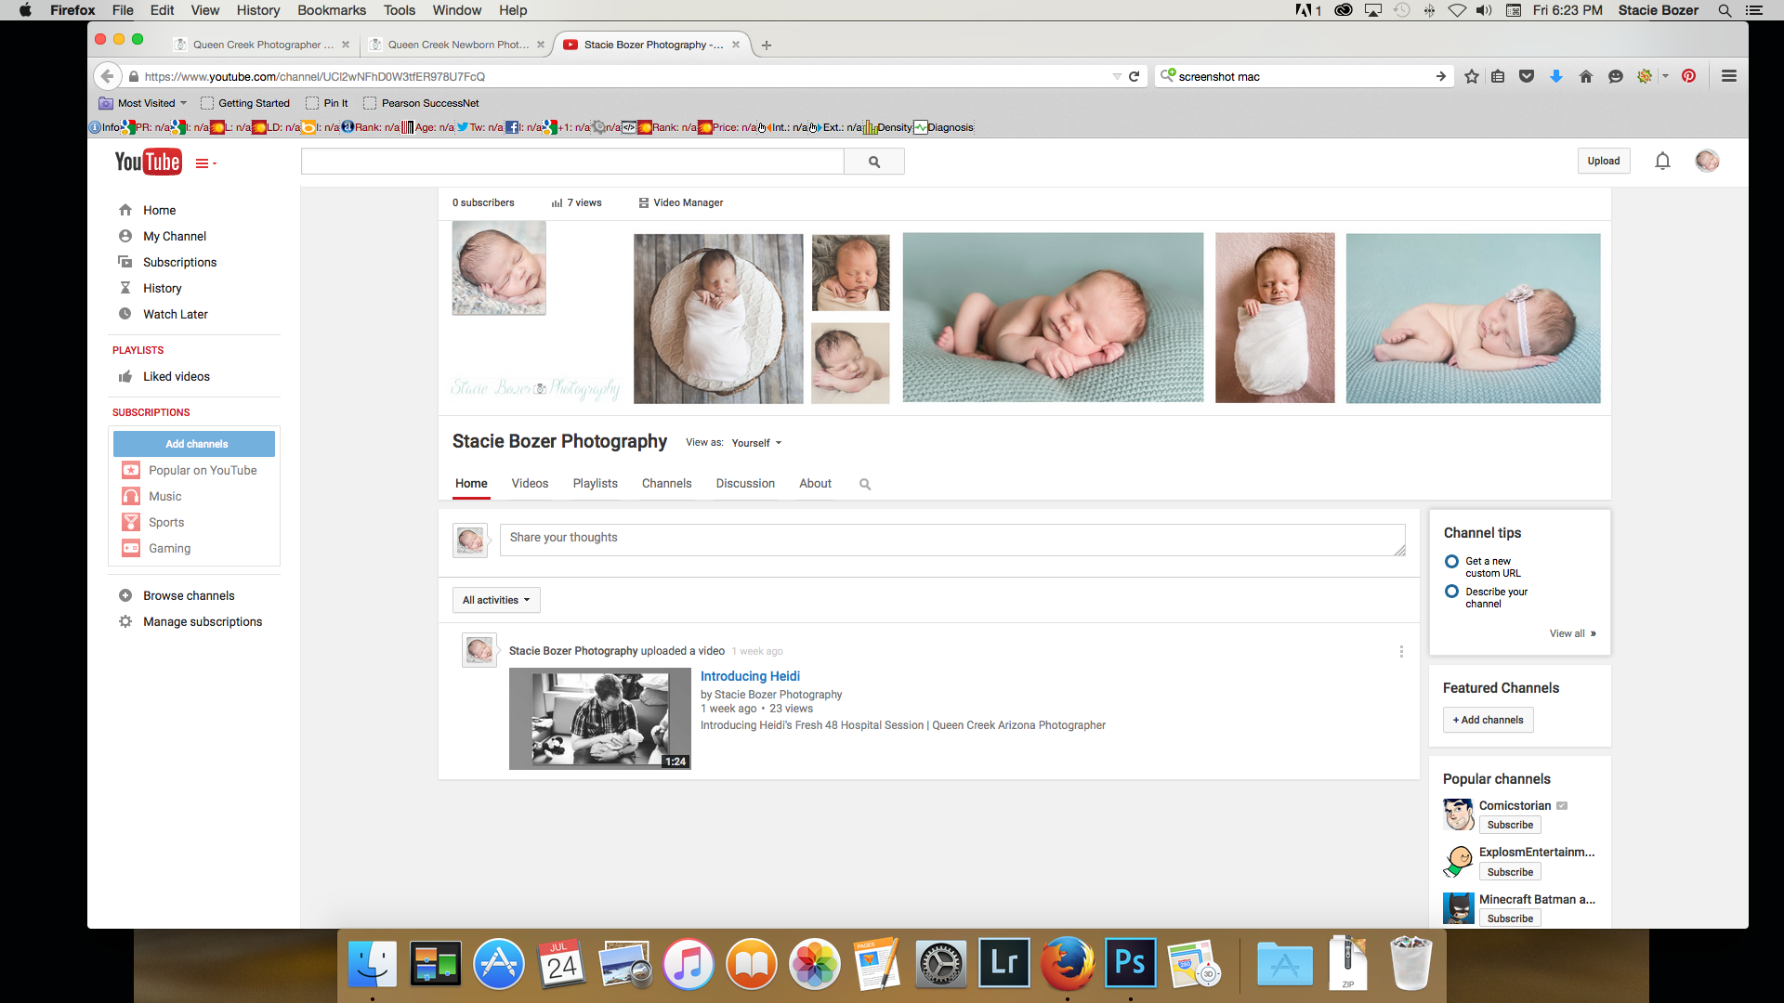Open Spotlight search in menu bar
Image resolution: width=1784 pixels, height=1003 pixels.
[1725, 10]
